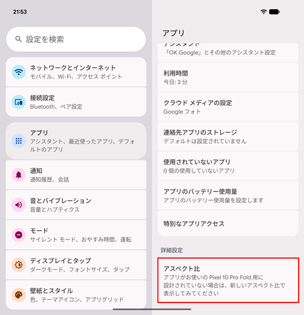
Task: Open 特別なアプリアクセス
Action: point(228,224)
